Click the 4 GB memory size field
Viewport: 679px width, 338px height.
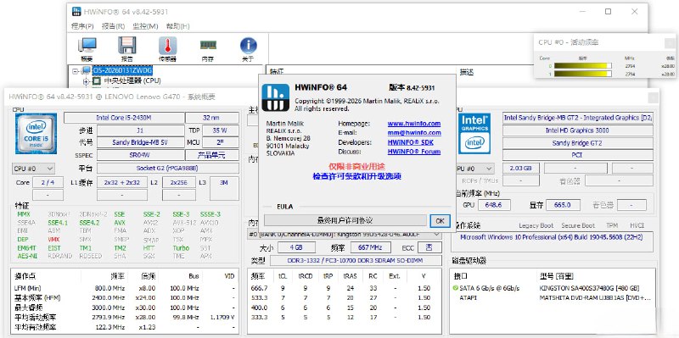(x=296, y=247)
